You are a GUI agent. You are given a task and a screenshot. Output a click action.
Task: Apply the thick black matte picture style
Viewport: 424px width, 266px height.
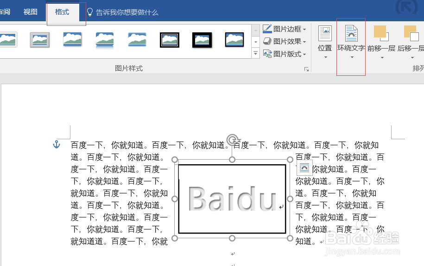[202, 40]
